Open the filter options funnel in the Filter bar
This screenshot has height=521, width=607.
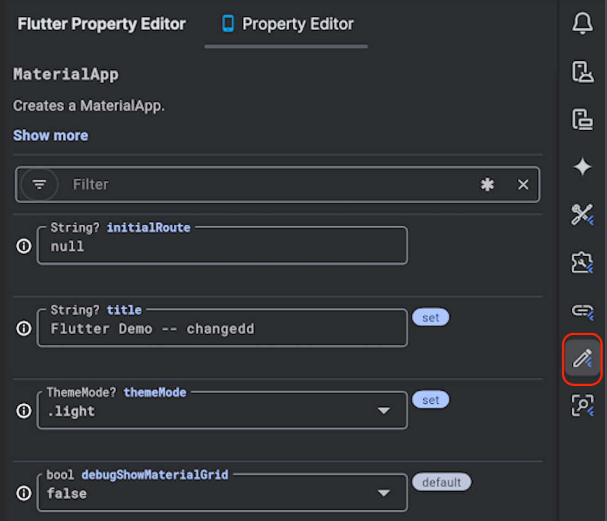click(39, 185)
